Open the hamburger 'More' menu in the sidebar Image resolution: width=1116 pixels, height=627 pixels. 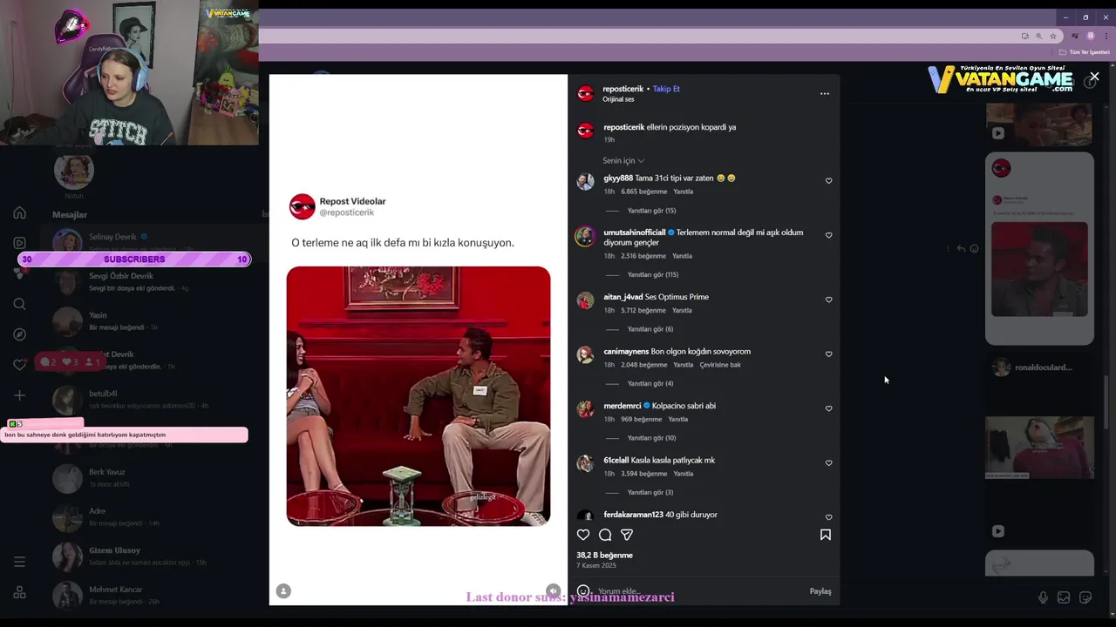point(19,562)
